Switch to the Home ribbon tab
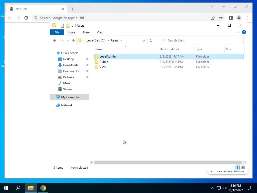Screen dimensions: 257x193 (71, 32)
